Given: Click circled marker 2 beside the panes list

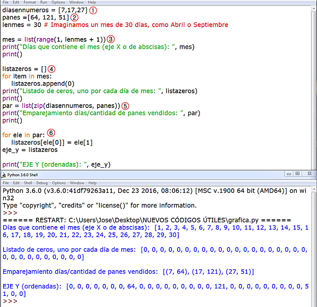Looking at the screenshot, I should (x=74, y=17).
